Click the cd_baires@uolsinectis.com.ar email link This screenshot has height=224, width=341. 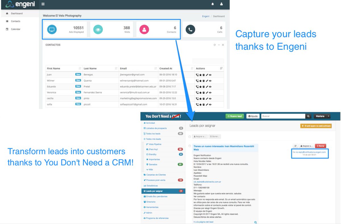207,182
